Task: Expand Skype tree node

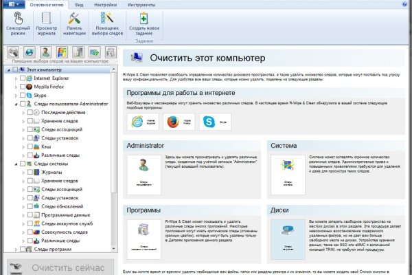Action: pos(16,96)
